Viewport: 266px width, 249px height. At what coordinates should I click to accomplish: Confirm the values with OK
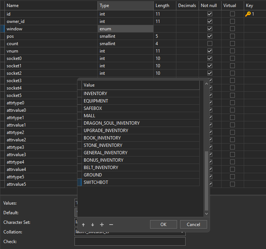click(x=163, y=225)
